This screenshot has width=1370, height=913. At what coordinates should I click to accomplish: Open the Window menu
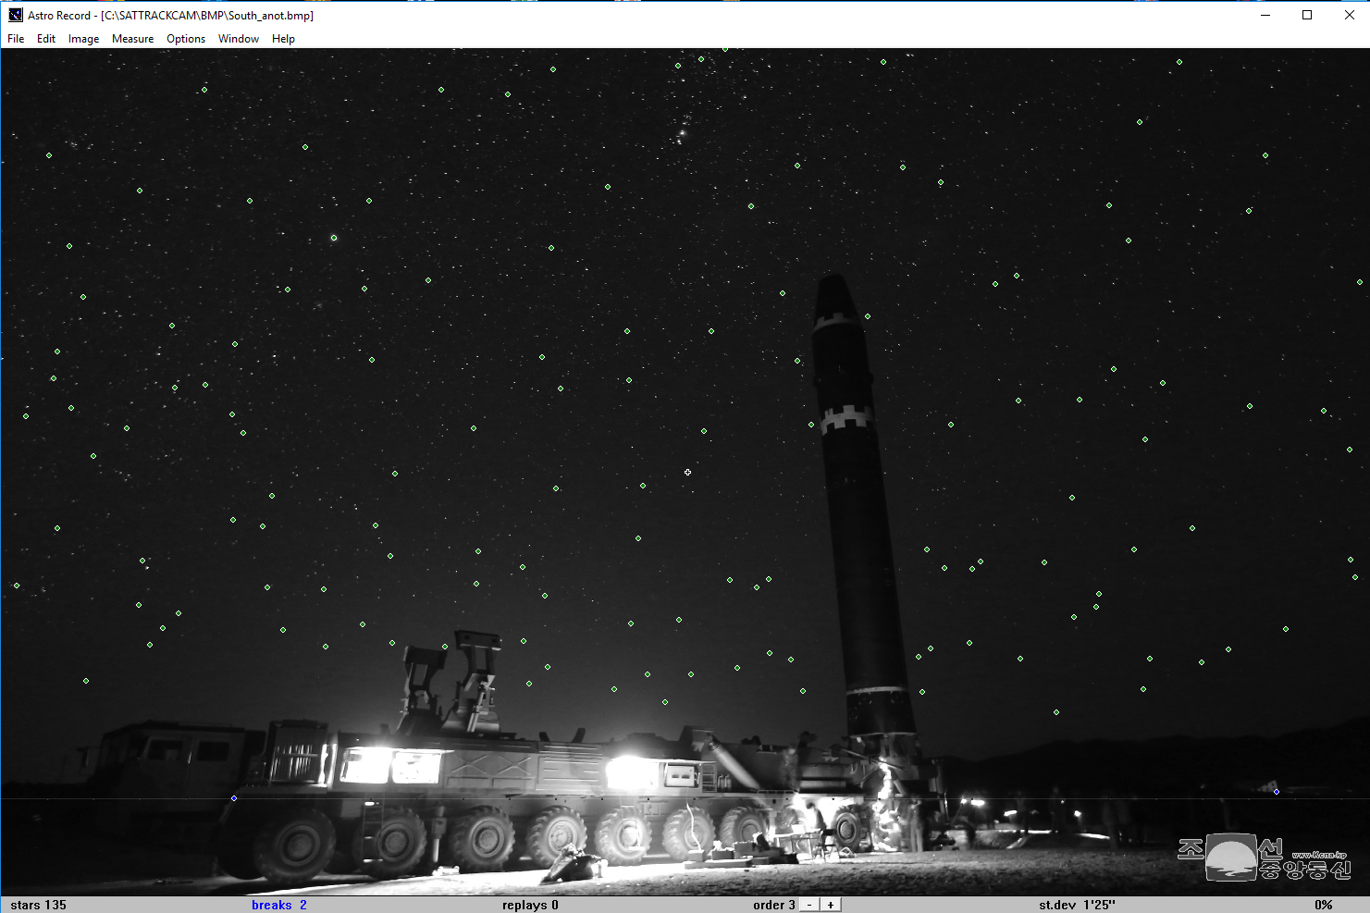[239, 39]
